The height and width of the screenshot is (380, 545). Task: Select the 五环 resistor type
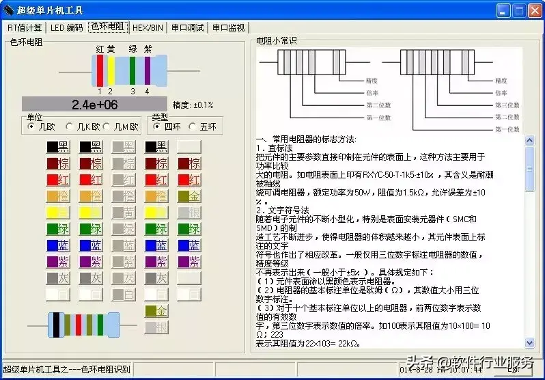click(x=203, y=126)
